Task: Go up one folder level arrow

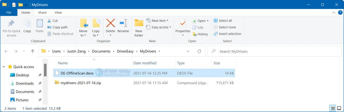Action: [x=32, y=51]
